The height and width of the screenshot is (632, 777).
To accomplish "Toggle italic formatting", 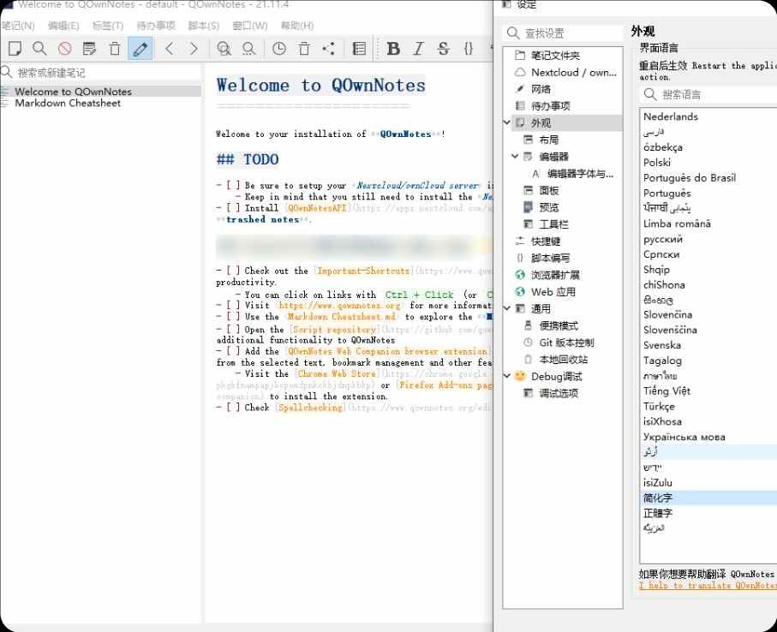I will pos(418,49).
